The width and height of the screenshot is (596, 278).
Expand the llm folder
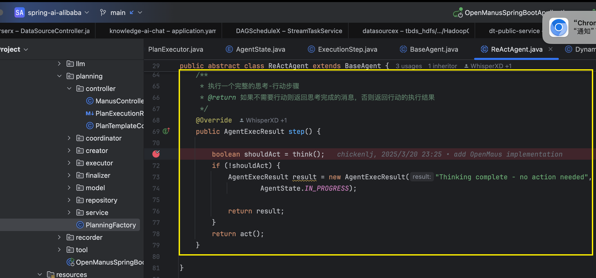pos(59,64)
